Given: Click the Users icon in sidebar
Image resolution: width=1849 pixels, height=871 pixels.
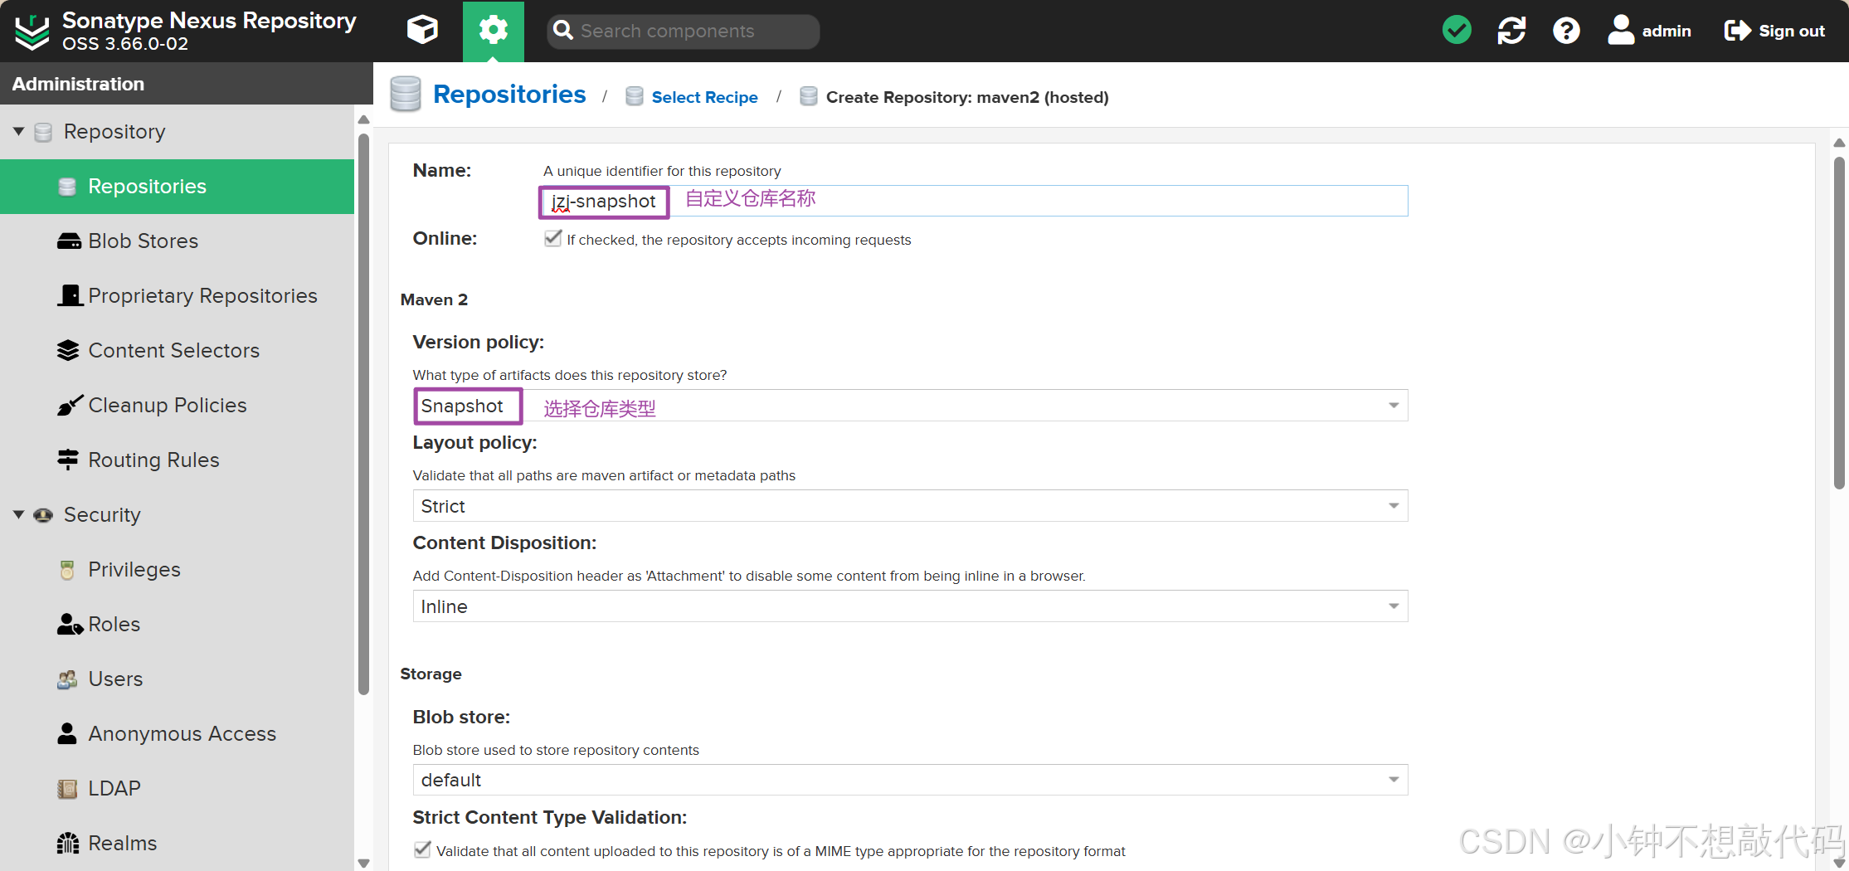Looking at the screenshot, I should [67, 679].
